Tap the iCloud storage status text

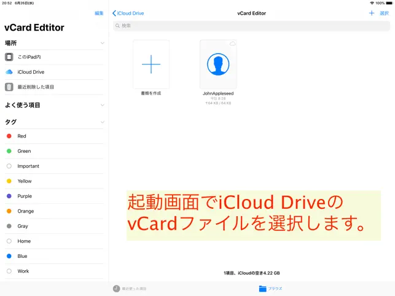[252, 273]
